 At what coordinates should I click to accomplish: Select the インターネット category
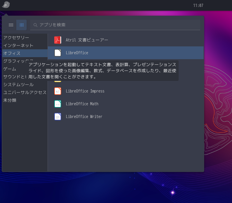click(x=25, y=46)
